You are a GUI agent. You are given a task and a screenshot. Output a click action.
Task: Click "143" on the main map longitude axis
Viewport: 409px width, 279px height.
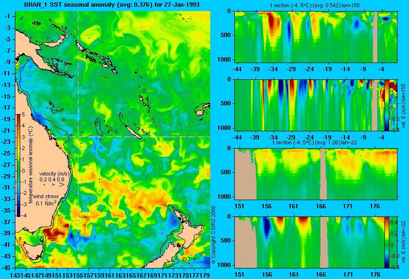[14, 275]
